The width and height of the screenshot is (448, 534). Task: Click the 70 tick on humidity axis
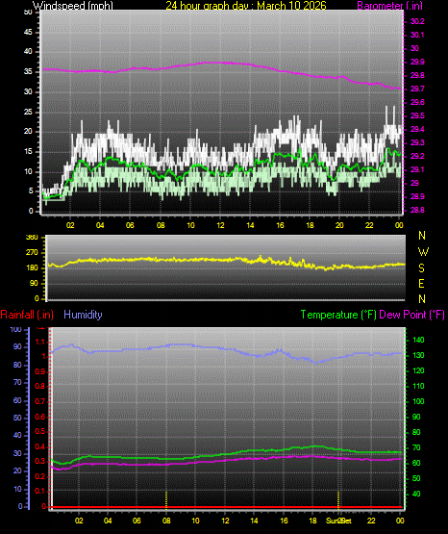[17, 382]
